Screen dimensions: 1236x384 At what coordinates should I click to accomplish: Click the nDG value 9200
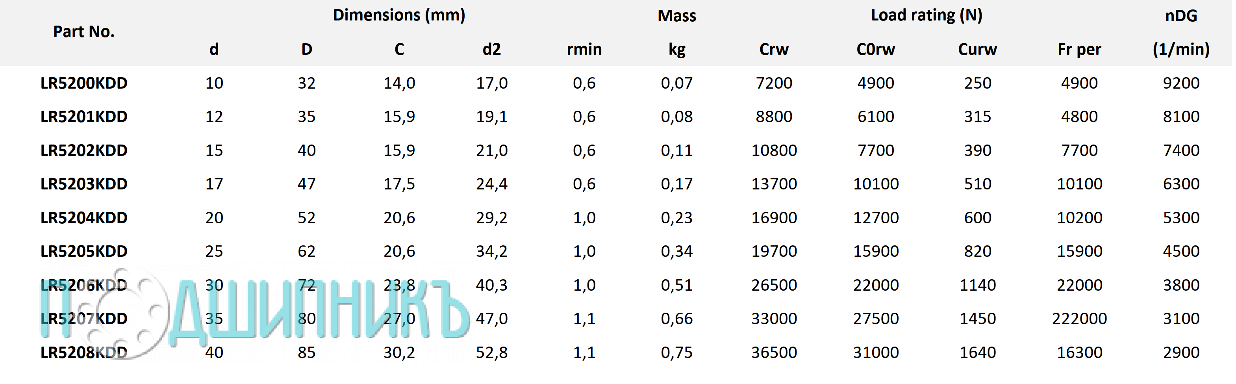pyautogui.click(x=1181, y=83)
